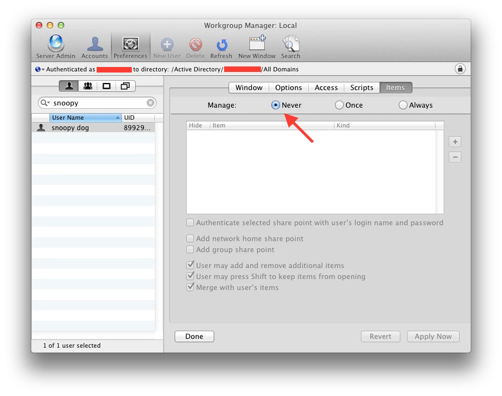Click the lock icon to authenticate
Screen dimensions: 502x396
pyautogui.click(x=460, y=69)
